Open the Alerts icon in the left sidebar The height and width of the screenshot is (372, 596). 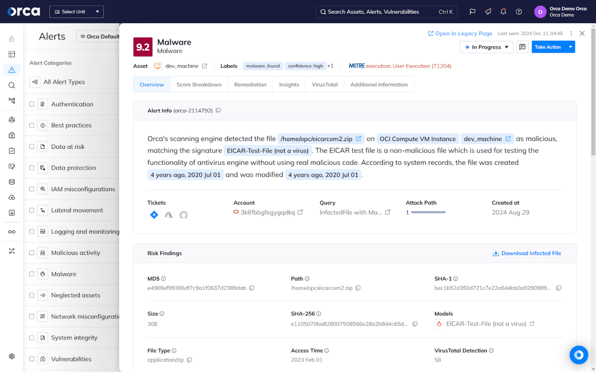point(12,70)
